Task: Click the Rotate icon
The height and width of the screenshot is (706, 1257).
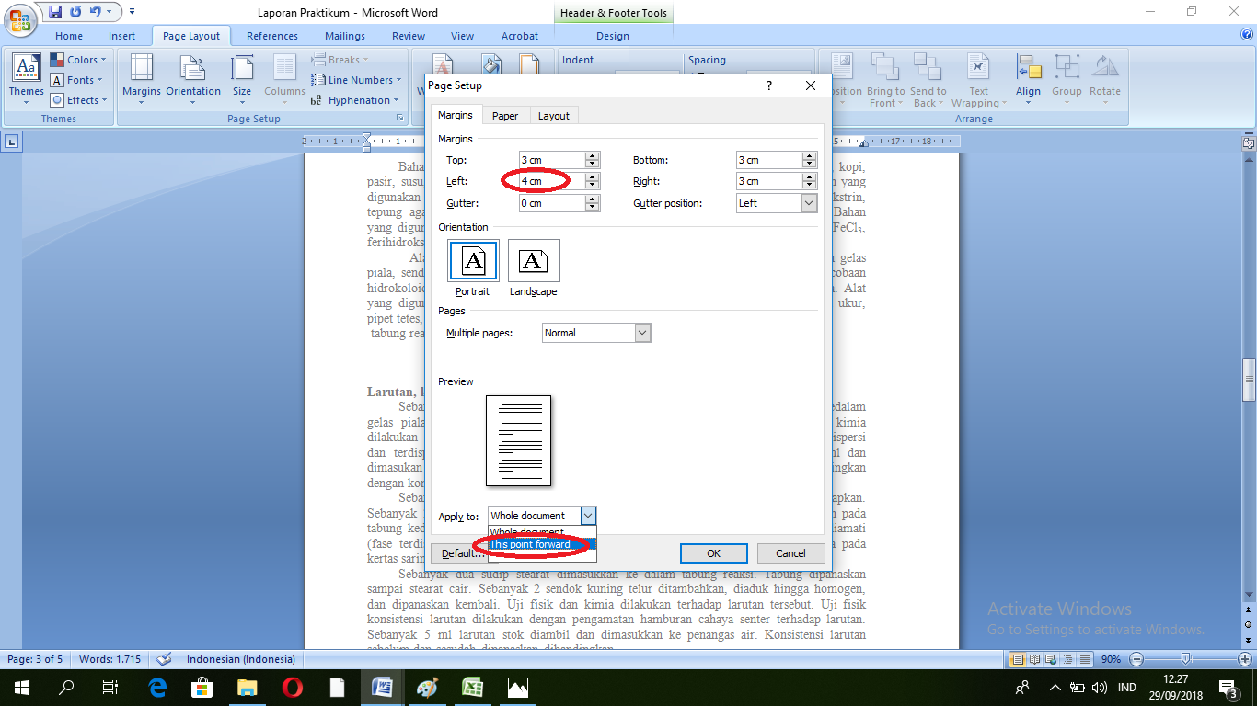Action: click(1104, 69)
